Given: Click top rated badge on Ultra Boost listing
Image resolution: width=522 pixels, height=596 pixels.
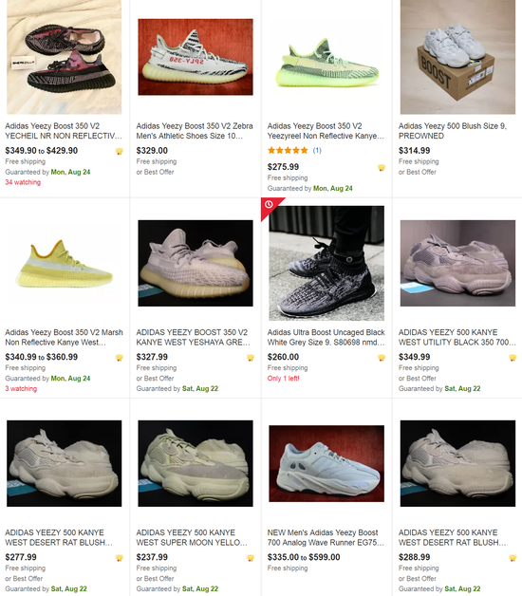Looking at the screenshot, I should (x=382, y=358).
